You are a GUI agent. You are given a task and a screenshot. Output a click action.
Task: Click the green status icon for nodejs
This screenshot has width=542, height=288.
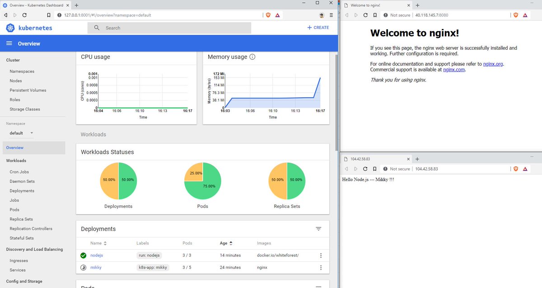pyautogui.click(x=84, y=255)
